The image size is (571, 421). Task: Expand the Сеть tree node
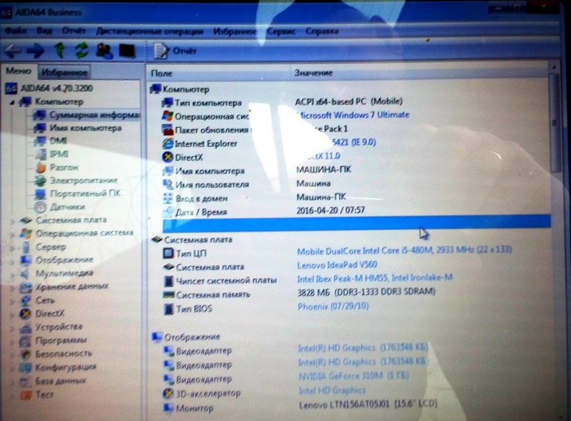(x=12, y=302)
